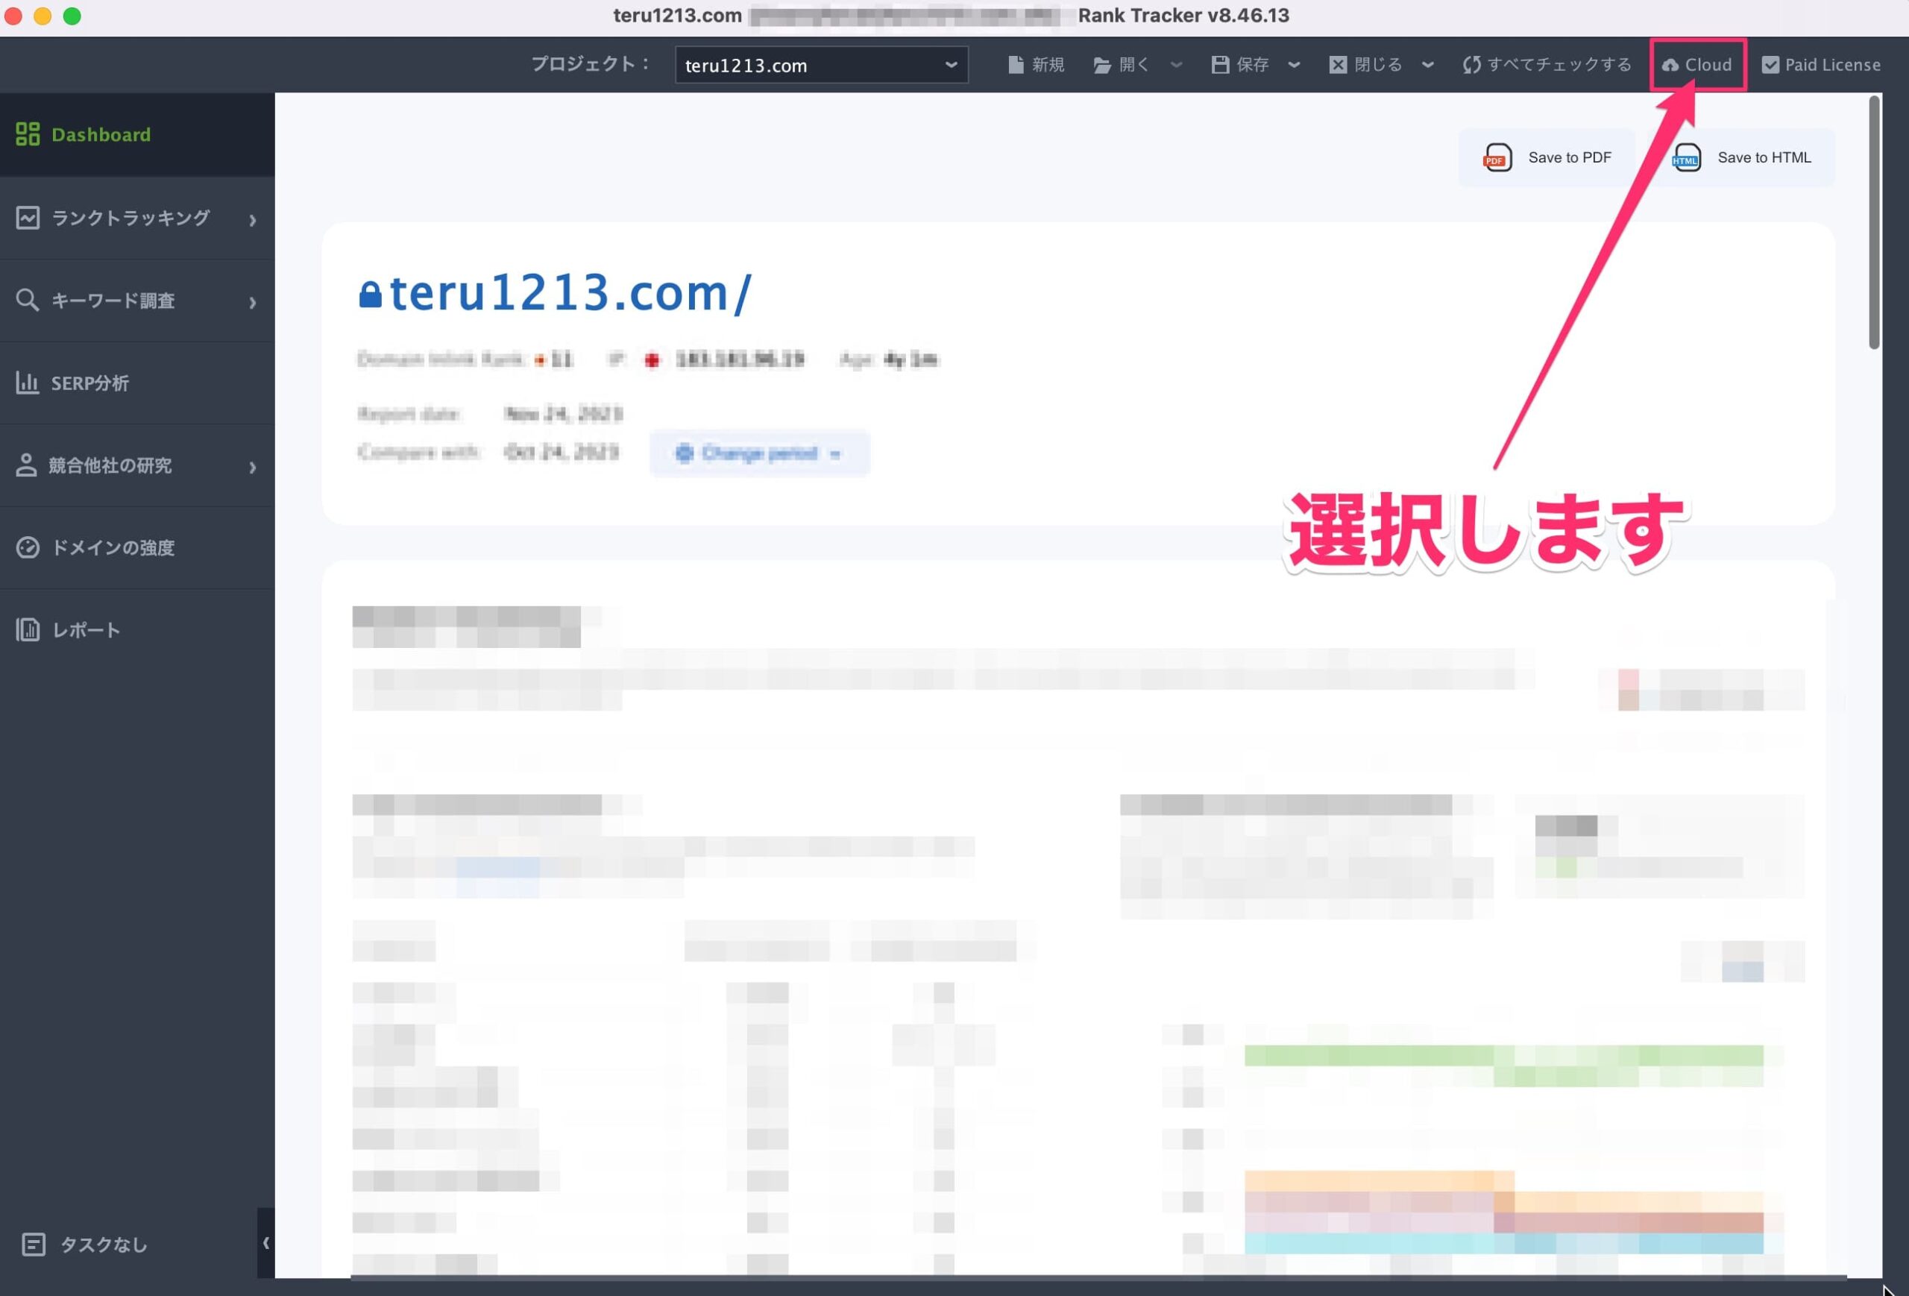Open SERP分析 in the sidebar
Image resolution: width=1909 pixels, height=1296 pixels.
137,383
